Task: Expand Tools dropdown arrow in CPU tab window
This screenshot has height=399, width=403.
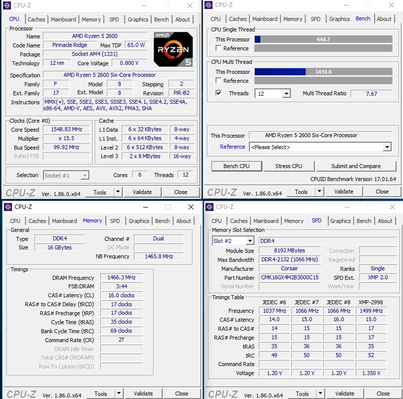Action: pos(118,192)
